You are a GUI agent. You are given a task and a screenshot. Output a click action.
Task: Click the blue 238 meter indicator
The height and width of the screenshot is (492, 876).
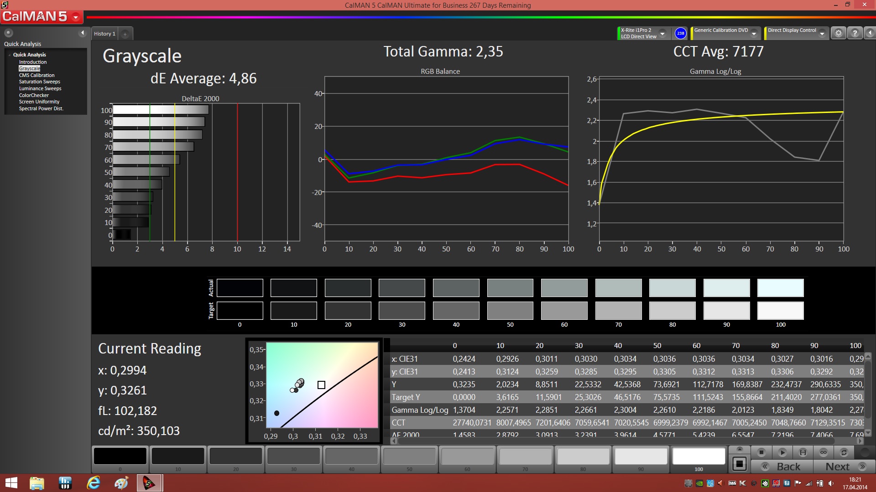680,33
